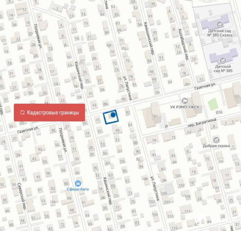Click the пер. Багратиона street label
Screen dimensions: 241x231
[202, 122]
